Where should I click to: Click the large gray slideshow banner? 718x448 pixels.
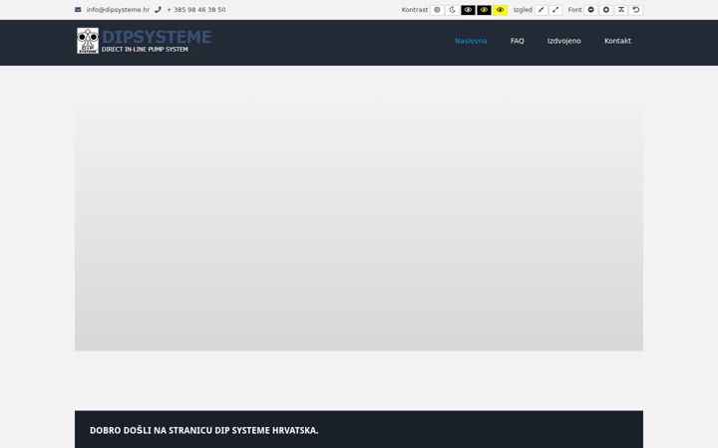359,223
